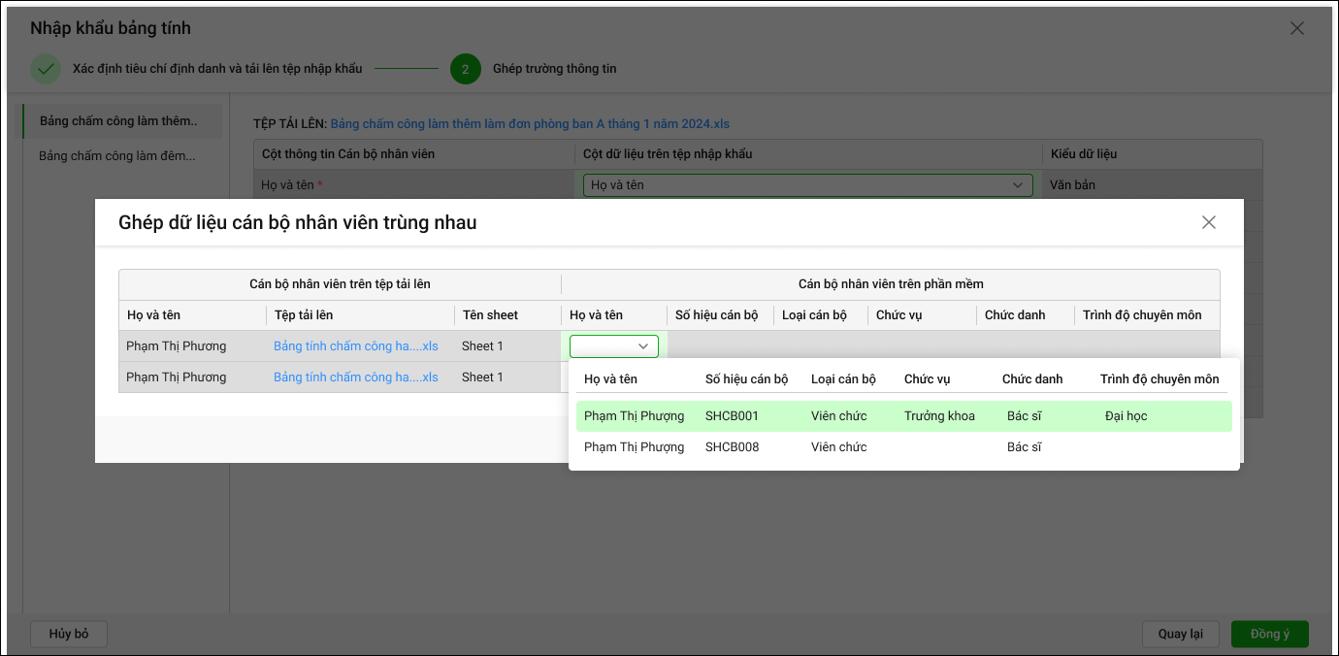
Task: Click the Ghép trường thông tin step label
Action: [554, 69]
